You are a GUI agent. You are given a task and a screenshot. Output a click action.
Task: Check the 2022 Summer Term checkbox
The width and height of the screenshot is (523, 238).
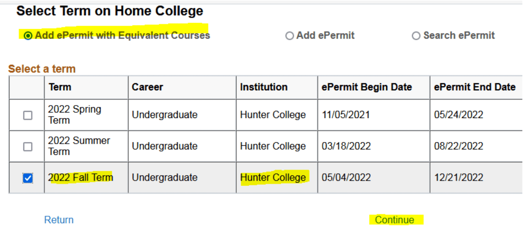tap(27, 146)
